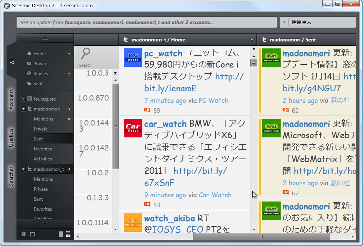Viewport: 363px width, 246px height.
Task: Click the PC Watch source link
Action: coord(214,101)
